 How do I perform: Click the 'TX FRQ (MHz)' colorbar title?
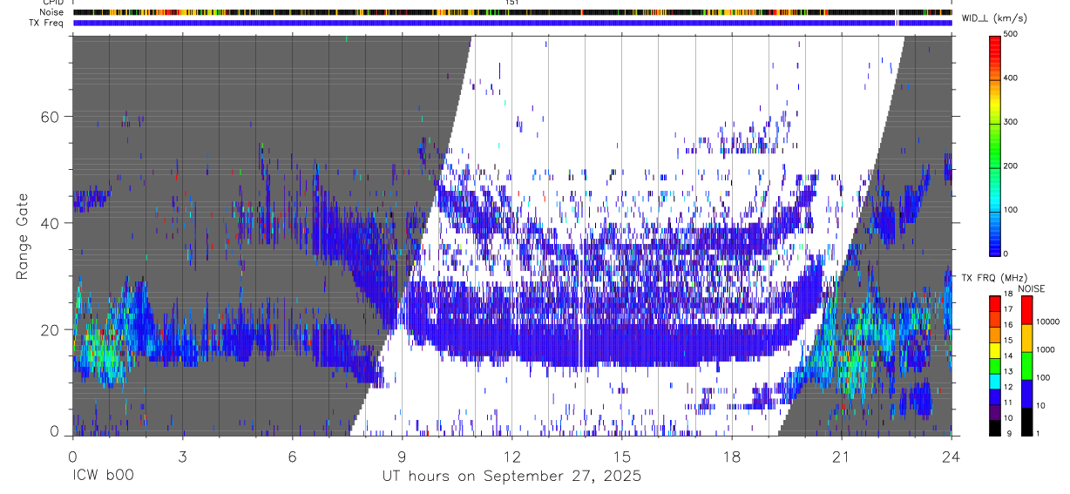(993, 278)
